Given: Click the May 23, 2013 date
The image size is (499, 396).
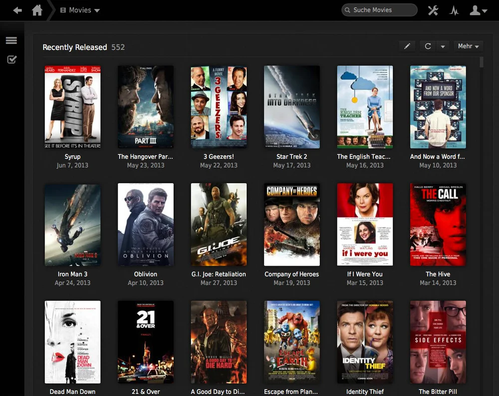Looking at the screenshot, I should coord(146,165).
